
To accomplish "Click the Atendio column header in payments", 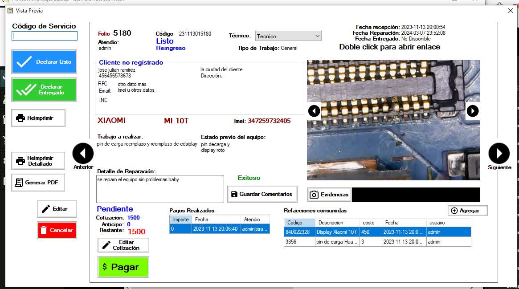I will point(255,219).
